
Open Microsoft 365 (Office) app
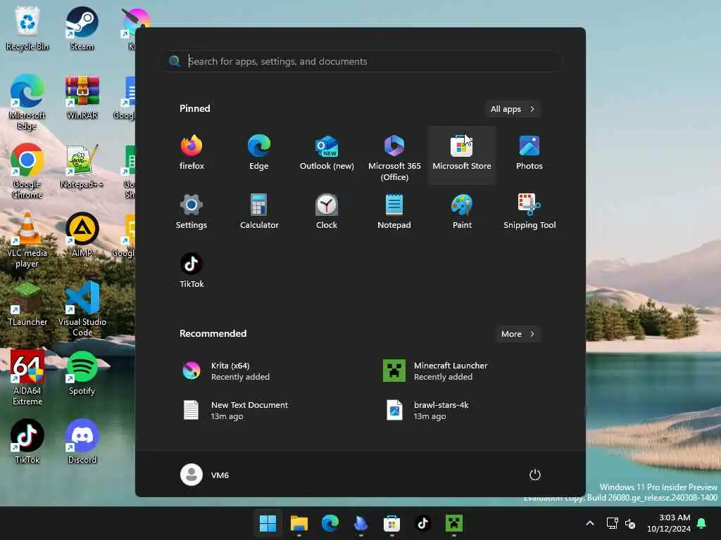pyautogui.click(x=394, y=156)
